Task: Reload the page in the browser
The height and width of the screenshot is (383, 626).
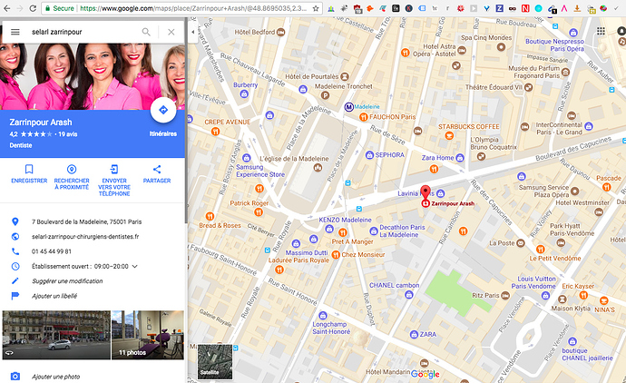Action: 33,8
